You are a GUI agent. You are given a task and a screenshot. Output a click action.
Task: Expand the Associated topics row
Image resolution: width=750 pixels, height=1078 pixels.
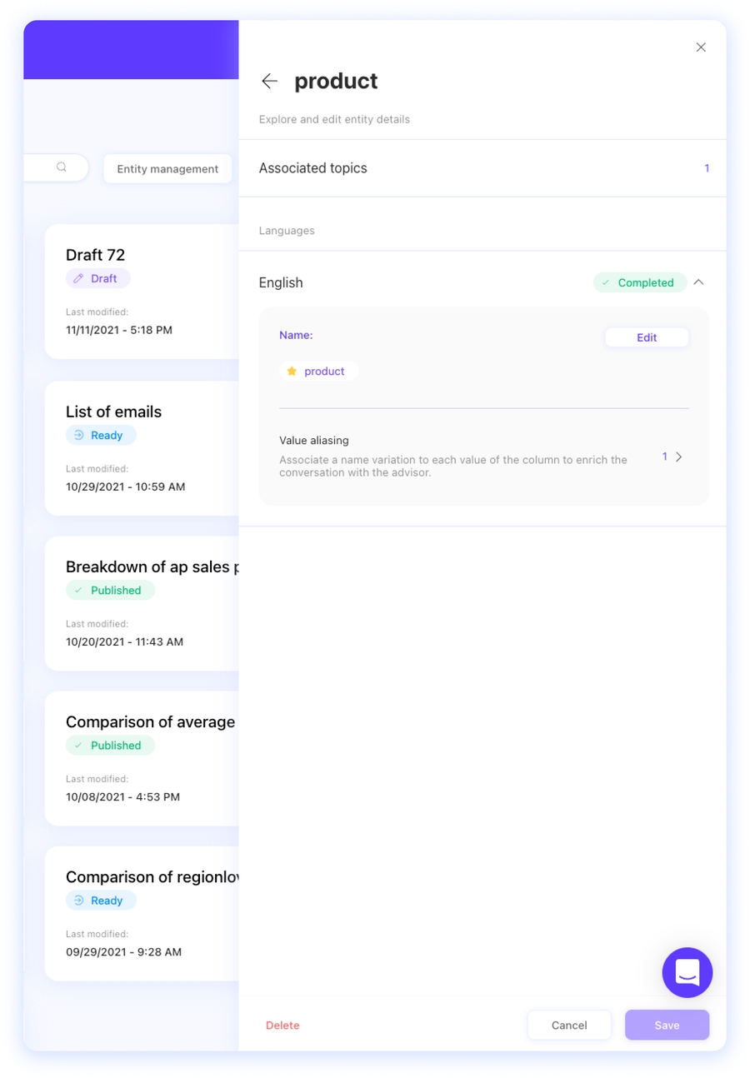(x=482, y=168)
